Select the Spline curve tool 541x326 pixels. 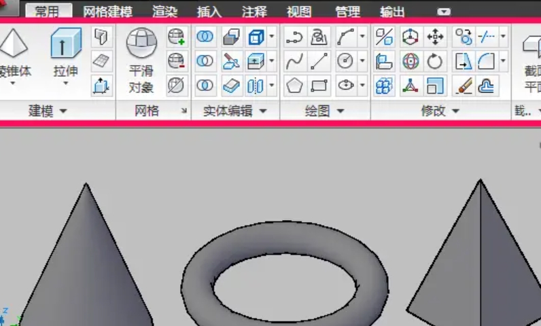tap(294, 61)
